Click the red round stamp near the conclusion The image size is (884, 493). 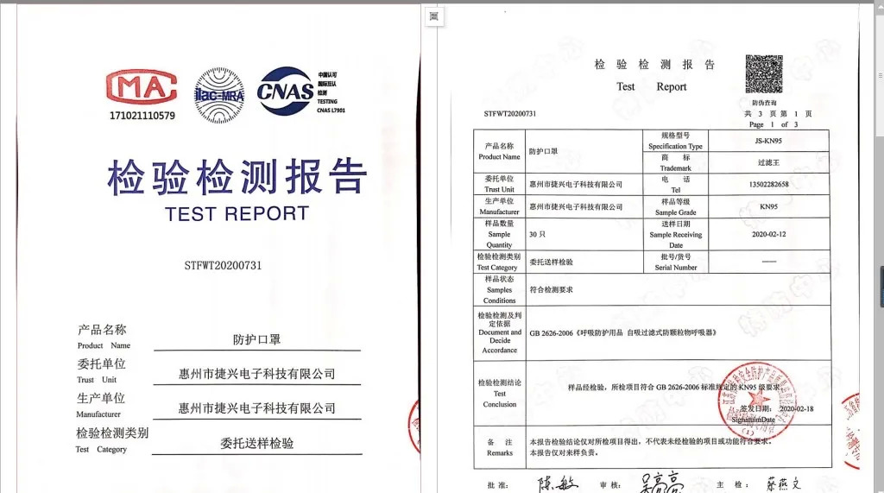click(x=756, y=401)
